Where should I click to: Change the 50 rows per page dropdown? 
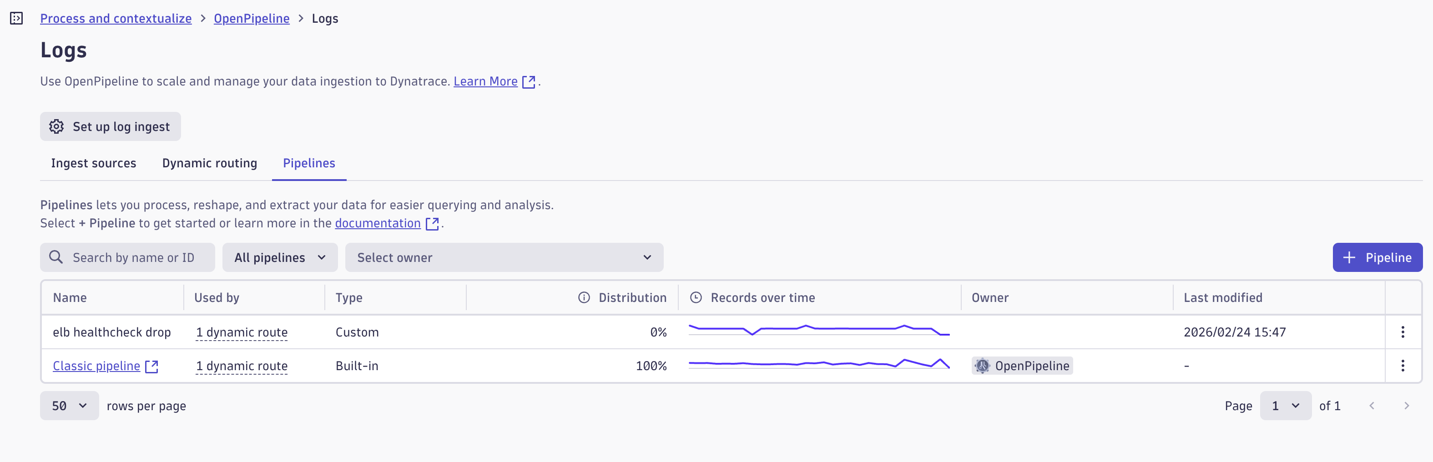pos(70,406)
